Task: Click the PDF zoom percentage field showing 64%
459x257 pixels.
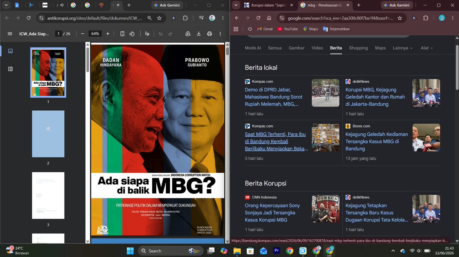Action: point(95,34)
